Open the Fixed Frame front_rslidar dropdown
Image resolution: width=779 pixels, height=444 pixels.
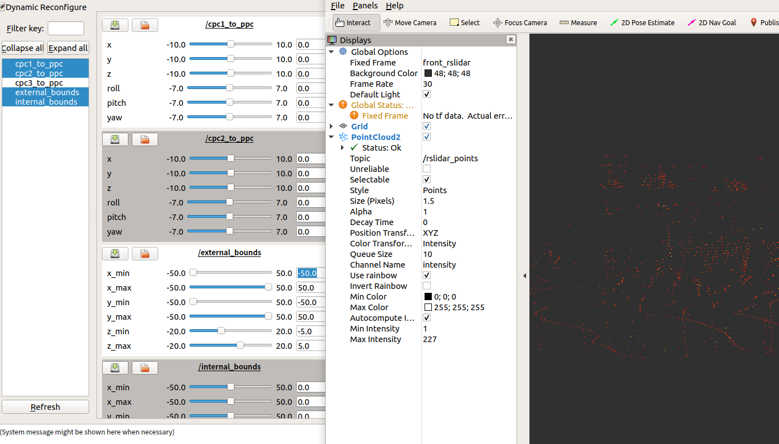click(468, 62)
